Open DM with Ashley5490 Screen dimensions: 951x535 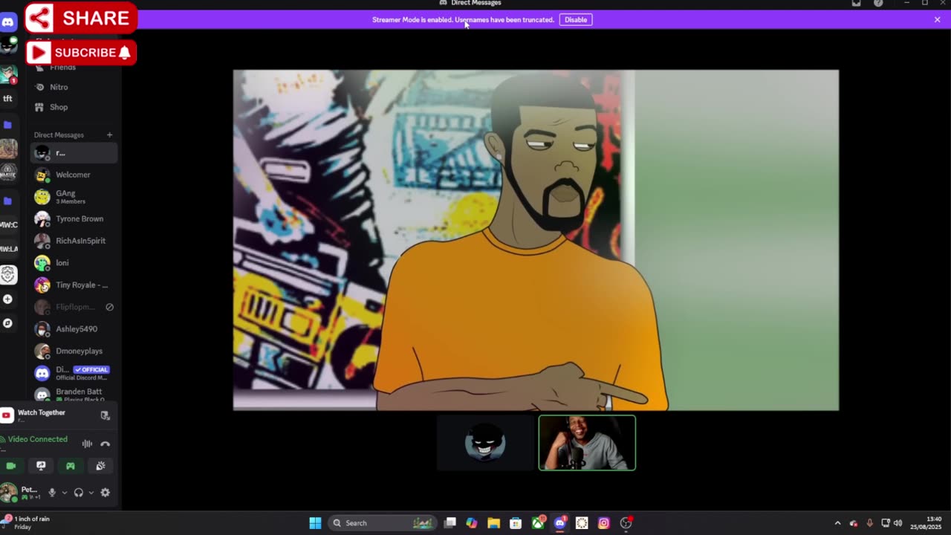74,328
